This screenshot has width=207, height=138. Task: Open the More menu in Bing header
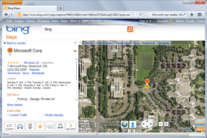pyautogui.click(x=73, y=21)
